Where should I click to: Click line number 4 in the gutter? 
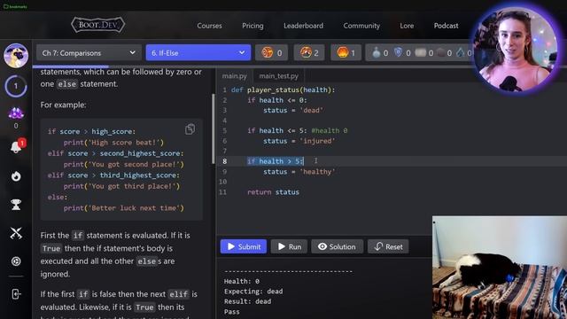[224, 121]
